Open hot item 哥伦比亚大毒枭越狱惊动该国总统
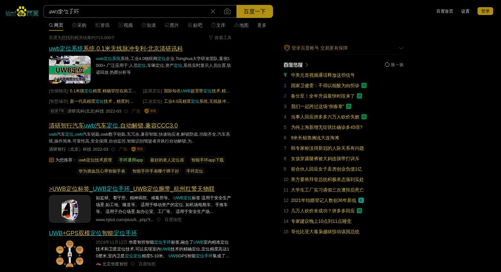The height and width of the screenshot is (272, 501). 325,232
